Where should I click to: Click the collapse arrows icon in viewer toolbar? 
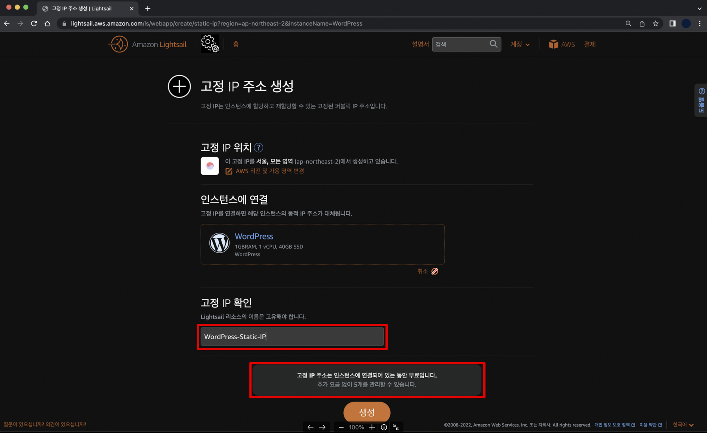click(x=396, y=427)
